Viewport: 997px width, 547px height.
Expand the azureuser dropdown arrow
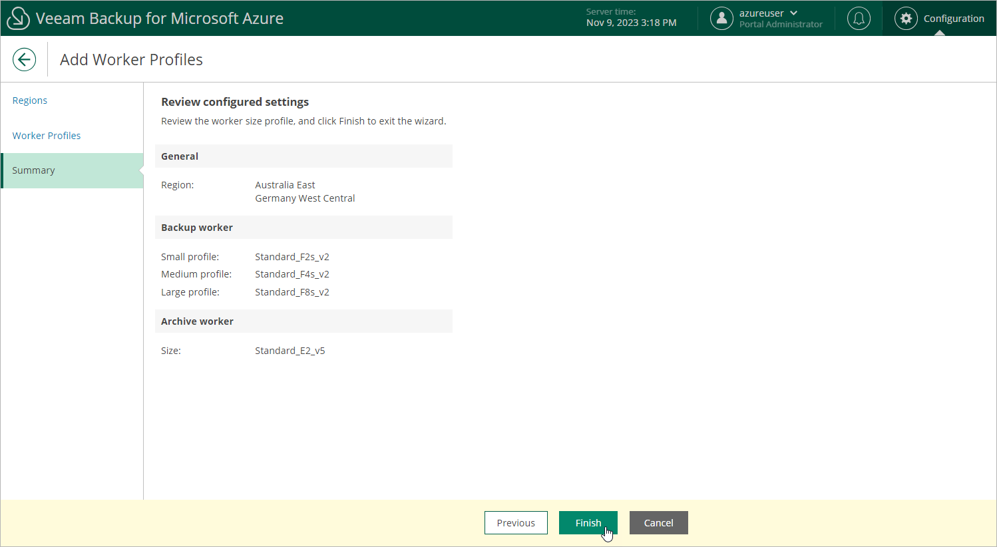[793, 13]
